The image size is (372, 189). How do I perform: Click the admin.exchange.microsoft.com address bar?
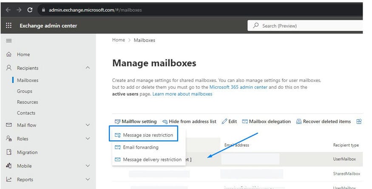pyautogui.click(x=95, y=10)
